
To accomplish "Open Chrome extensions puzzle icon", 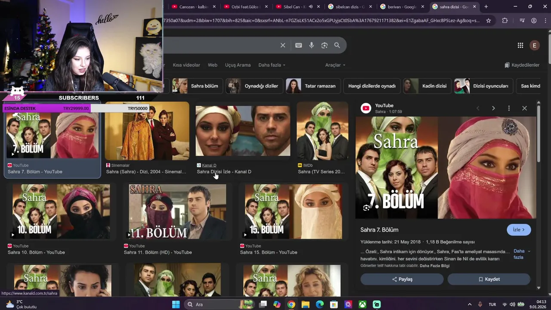I will pos(505,20).
